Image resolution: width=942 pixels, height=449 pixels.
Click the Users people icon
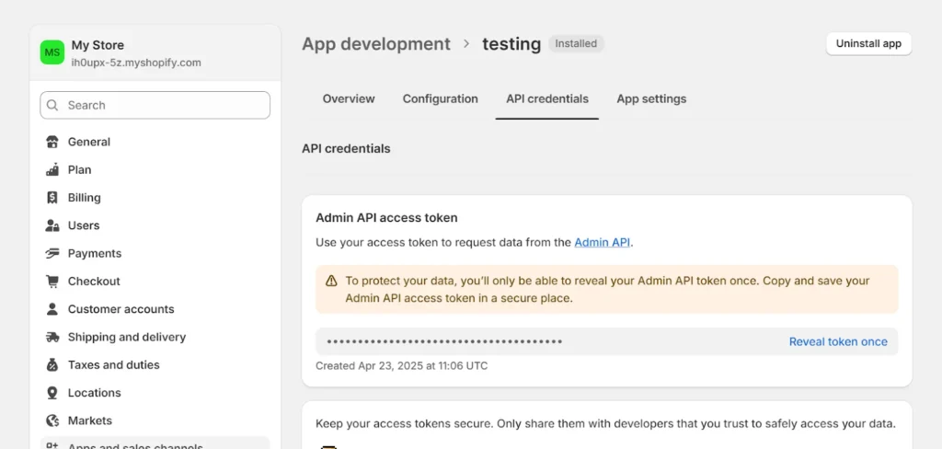tap(52, 225)
